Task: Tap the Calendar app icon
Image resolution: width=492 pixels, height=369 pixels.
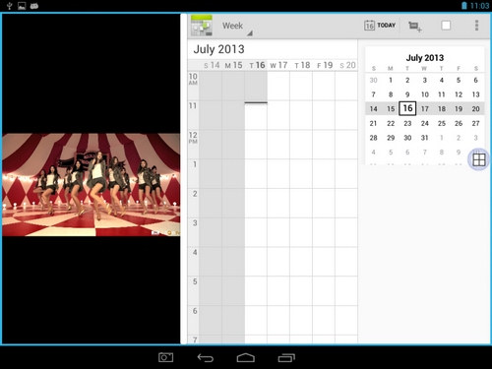Action: 202,26
